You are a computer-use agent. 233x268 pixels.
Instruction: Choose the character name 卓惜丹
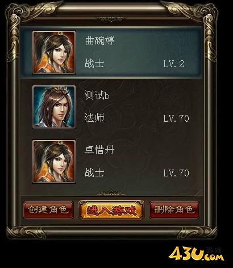(99, 150)
